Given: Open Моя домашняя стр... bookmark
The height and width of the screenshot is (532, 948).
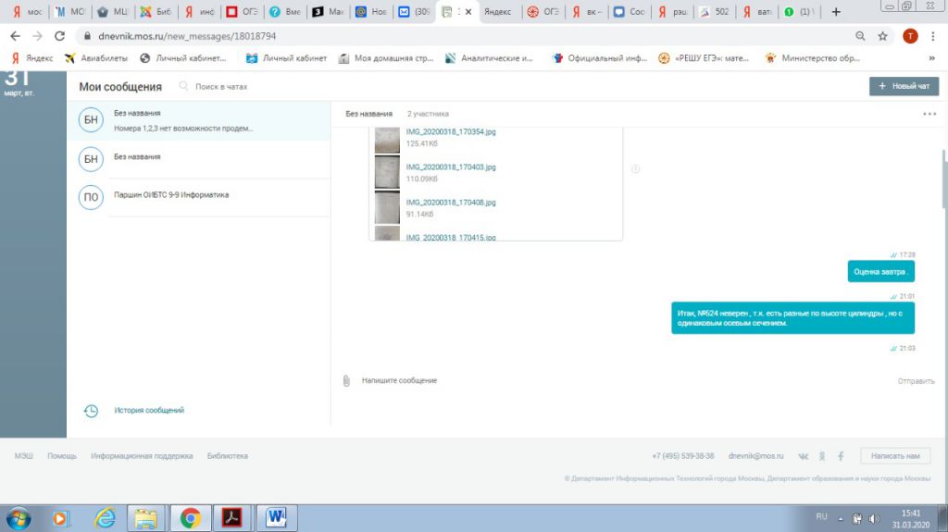Looking at the screenshot, I should coord(386,58).
